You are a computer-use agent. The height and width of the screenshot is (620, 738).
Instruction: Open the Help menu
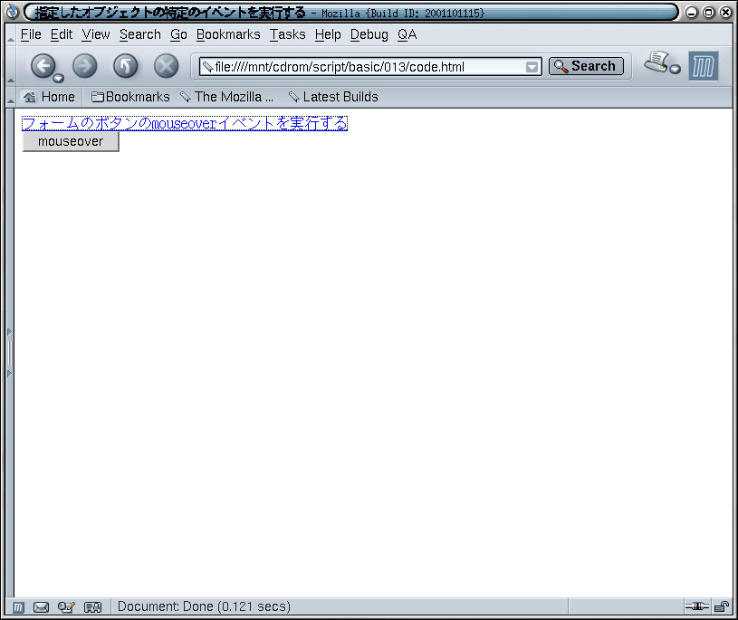coord(328,34)
